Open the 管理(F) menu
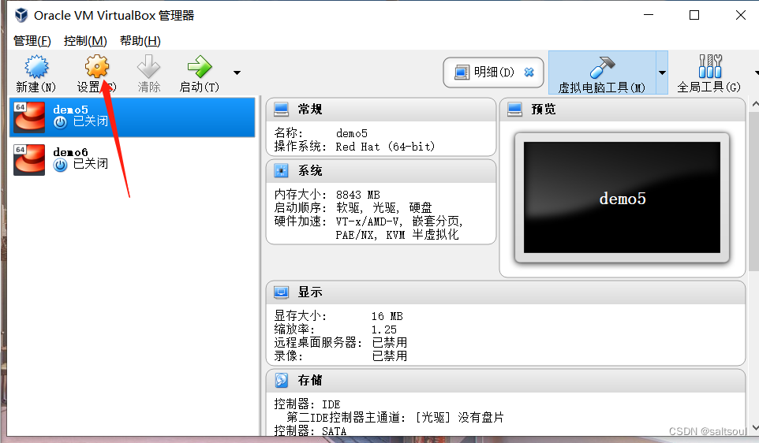 coord(32,41)
